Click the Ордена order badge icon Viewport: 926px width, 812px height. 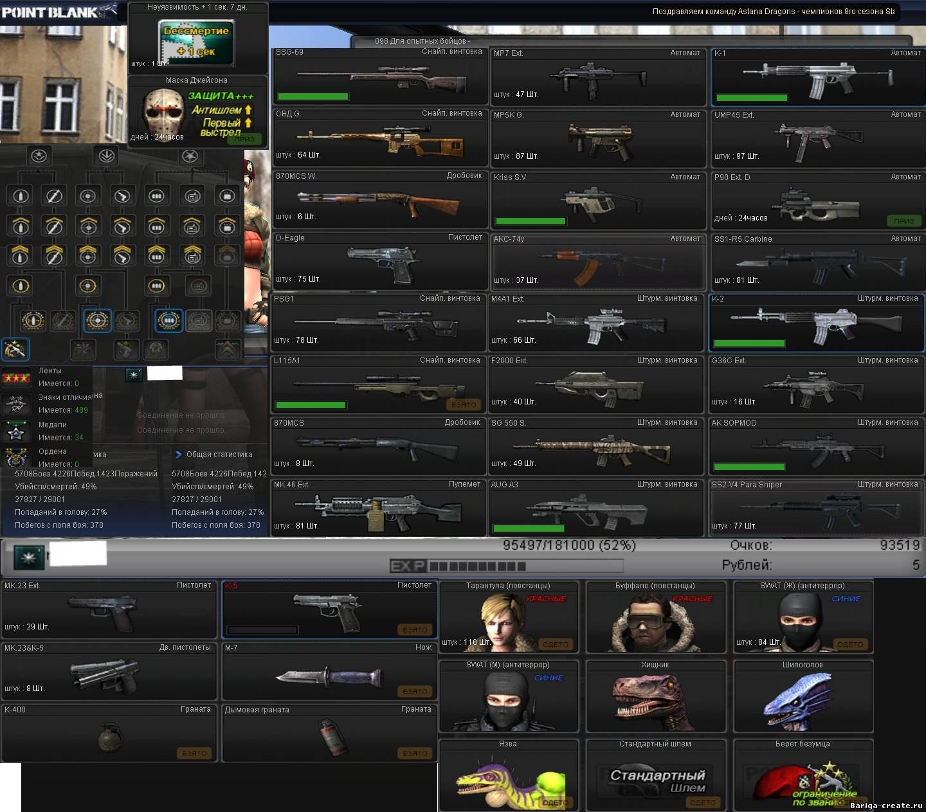16,457
